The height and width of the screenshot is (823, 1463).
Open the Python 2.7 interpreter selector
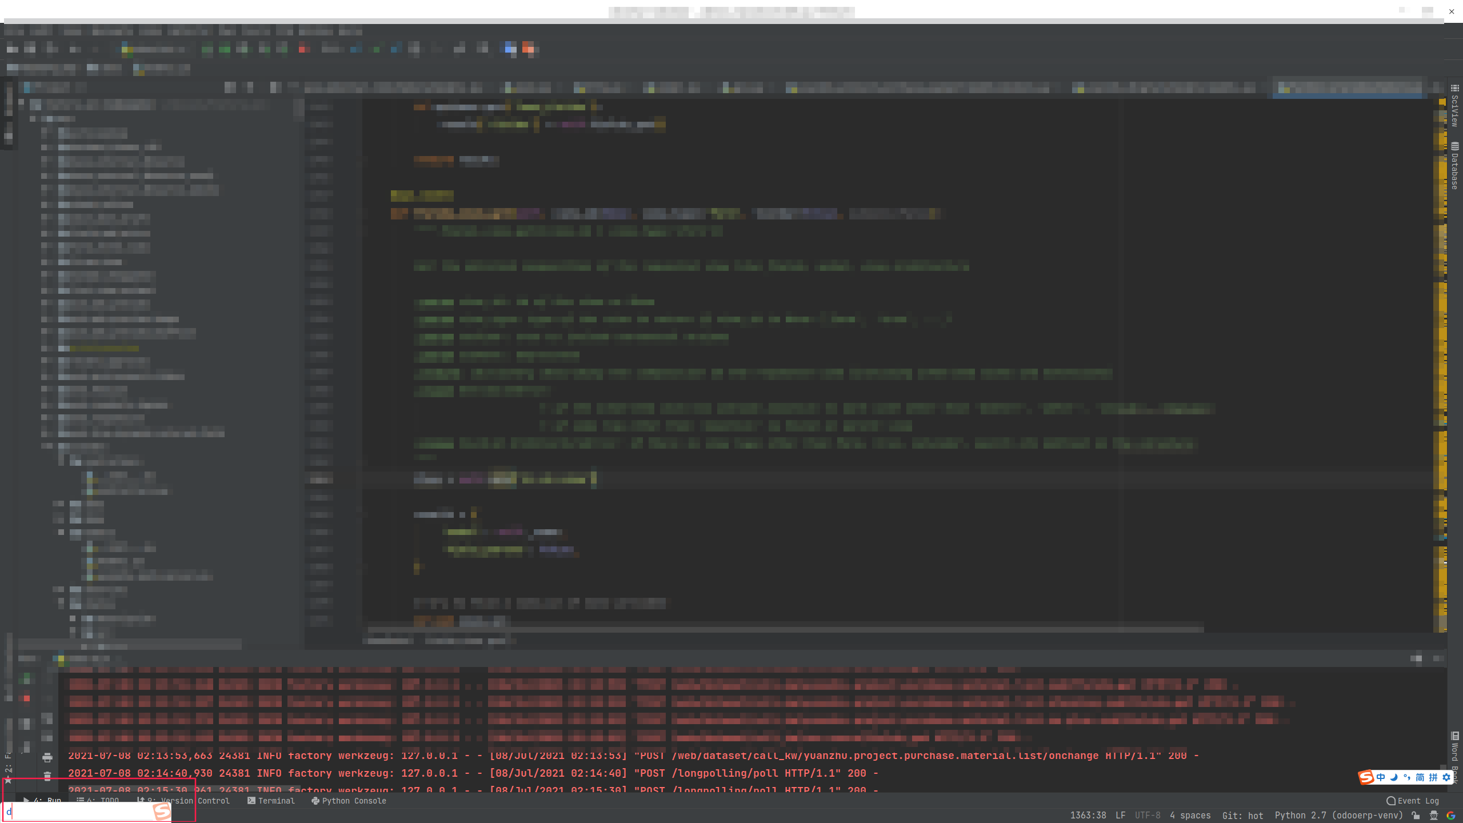point(1338,816)
